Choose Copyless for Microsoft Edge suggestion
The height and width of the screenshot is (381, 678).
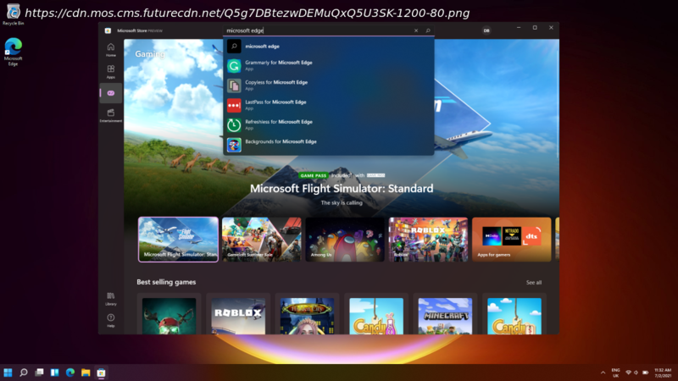pos(329,86)
